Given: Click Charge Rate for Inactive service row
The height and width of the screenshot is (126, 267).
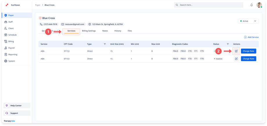Looking at the screenshot, I should coord(248,59).
